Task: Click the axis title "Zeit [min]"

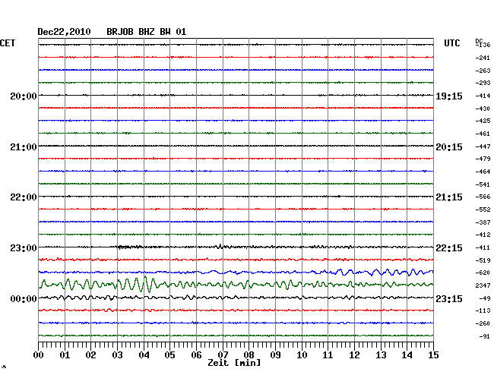Action: click(234, 363)
